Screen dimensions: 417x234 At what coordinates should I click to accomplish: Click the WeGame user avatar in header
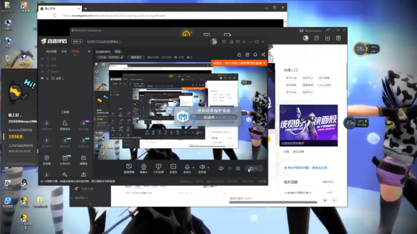[305, 38]
